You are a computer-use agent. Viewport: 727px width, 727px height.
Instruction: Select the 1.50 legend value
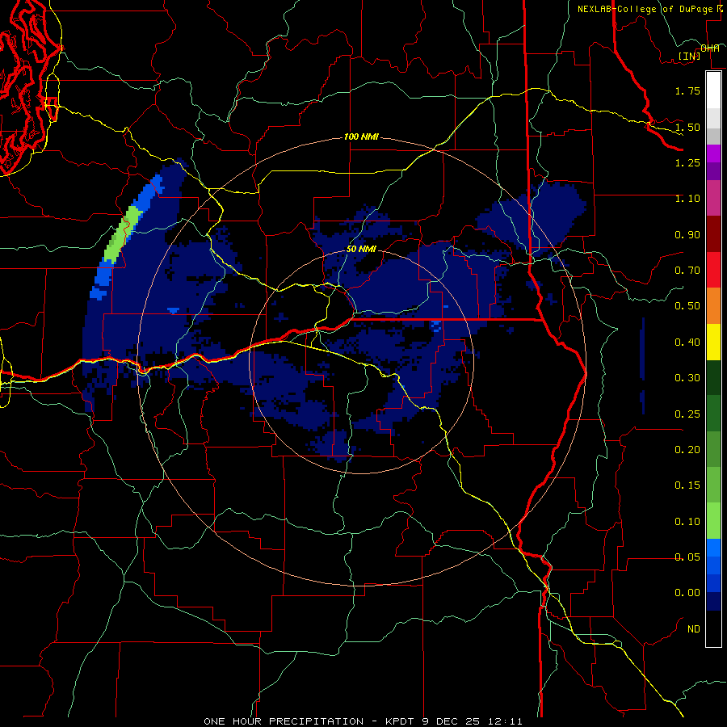[x=687, y=127]
